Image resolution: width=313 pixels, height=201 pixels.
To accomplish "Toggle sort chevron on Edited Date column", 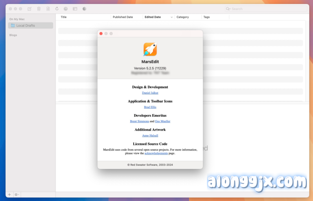I will pyautogui.click(x=171, y=17).
